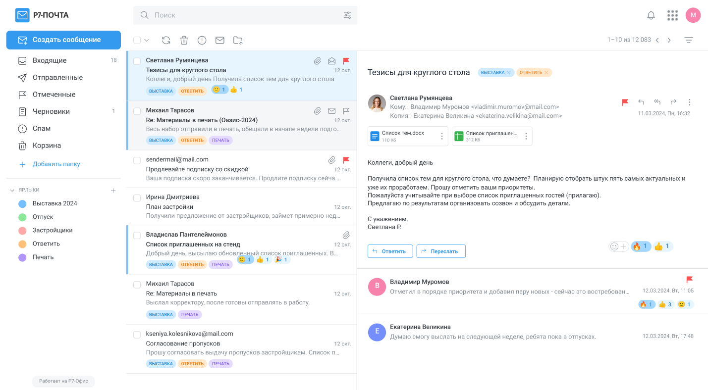Click the refresh mail icon
The height and width of the screenshot is (390, 708).
tap(166, 40)
